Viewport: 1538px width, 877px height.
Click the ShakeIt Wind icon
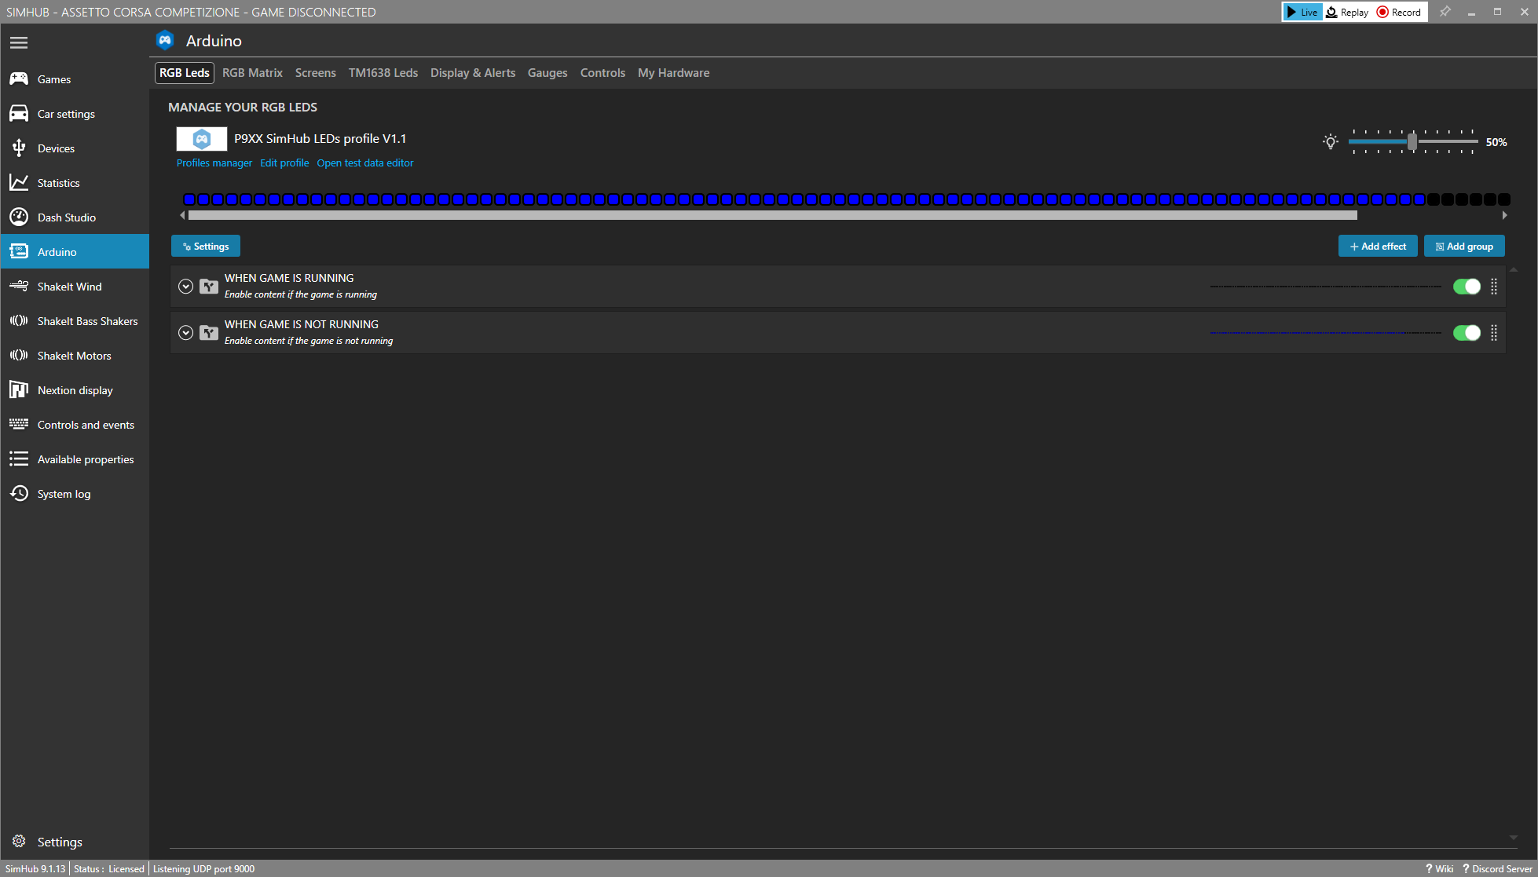19,286
